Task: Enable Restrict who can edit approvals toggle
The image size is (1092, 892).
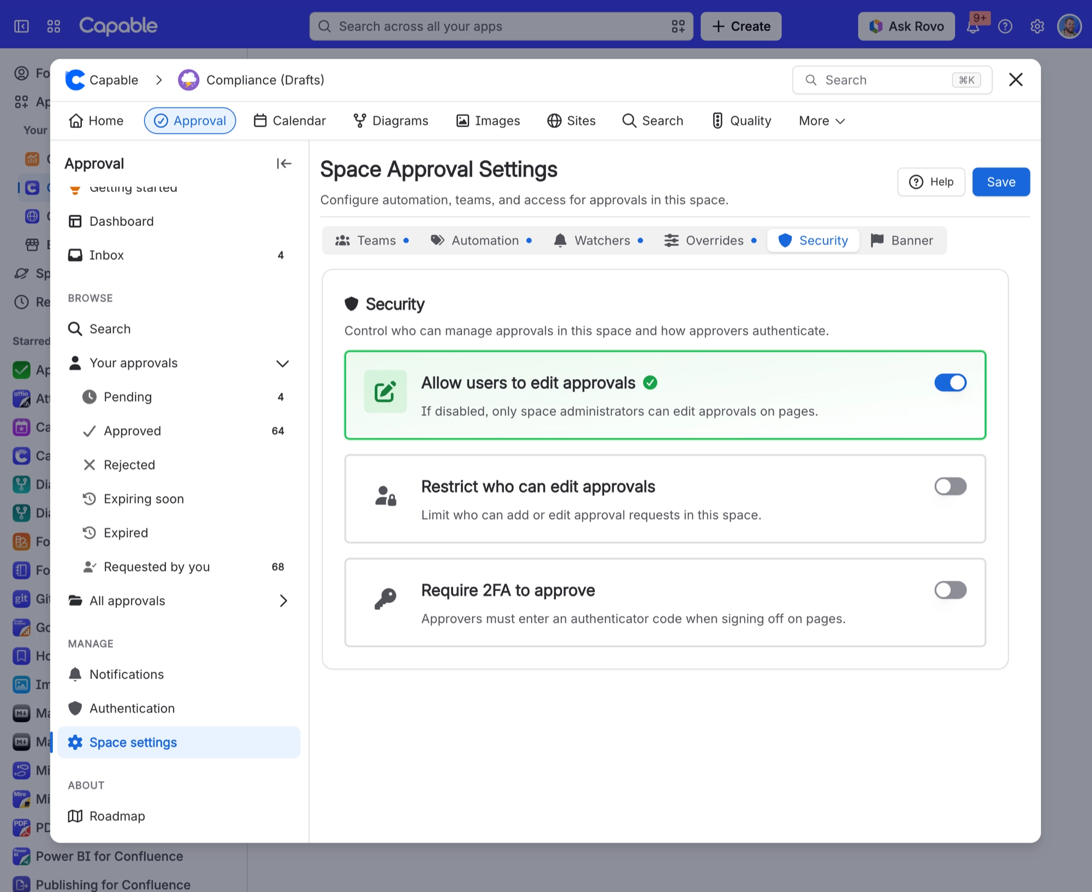Action: coord(950,486)
